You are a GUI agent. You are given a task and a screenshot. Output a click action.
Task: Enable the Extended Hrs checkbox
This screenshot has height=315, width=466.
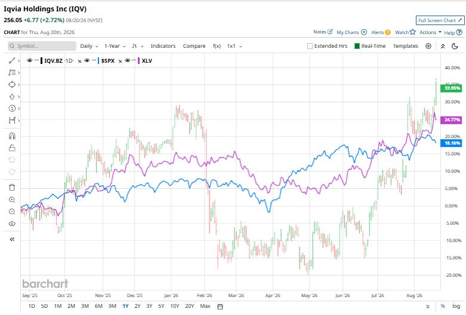tap(310, 46)
